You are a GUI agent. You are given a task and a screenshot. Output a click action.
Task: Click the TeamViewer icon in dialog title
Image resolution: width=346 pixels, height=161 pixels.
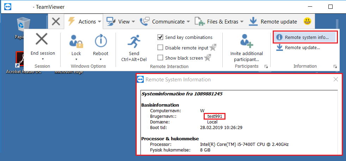140,79
